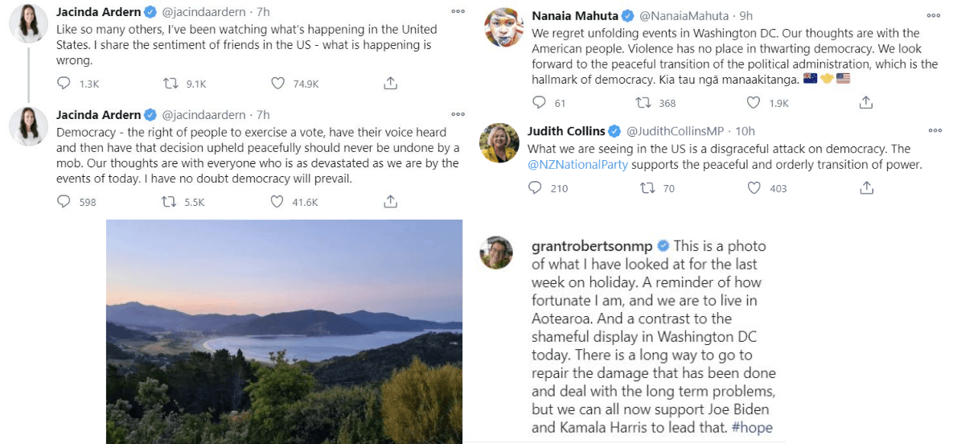
Task: Like Jacinda Ardern's democracy tweet
Action: tap(278, 201)
